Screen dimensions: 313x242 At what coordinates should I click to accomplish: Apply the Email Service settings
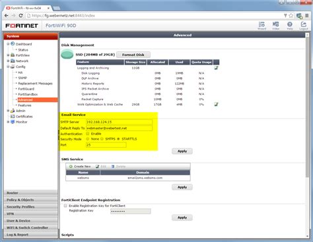[182, 151]
